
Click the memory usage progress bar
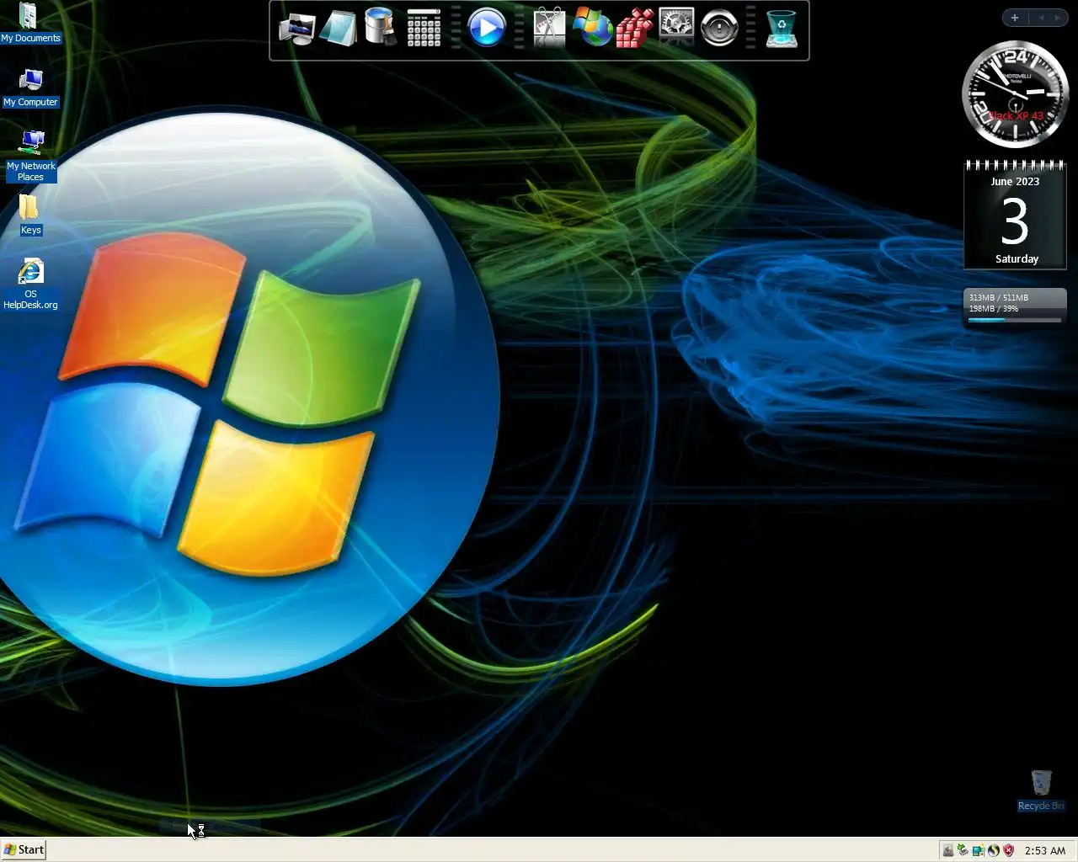[x=1015, y=320]
